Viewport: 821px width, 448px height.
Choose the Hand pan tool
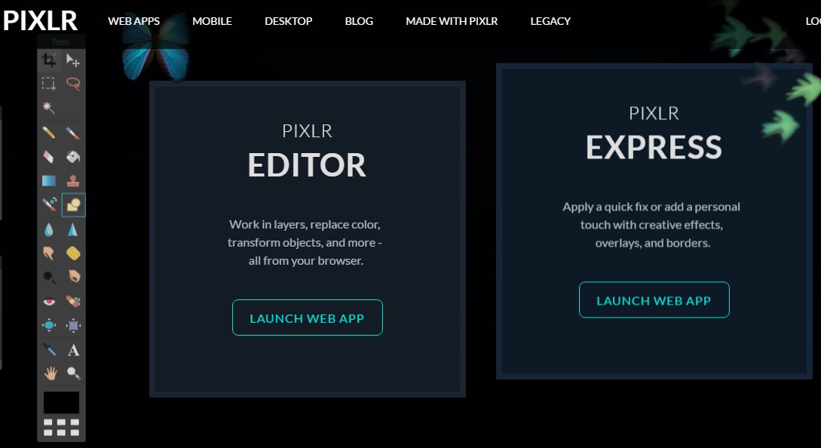pyautogui.click(x=49, y=373)
